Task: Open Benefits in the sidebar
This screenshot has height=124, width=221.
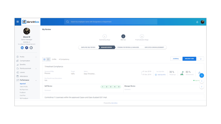Action: click(x=23, y=65)
